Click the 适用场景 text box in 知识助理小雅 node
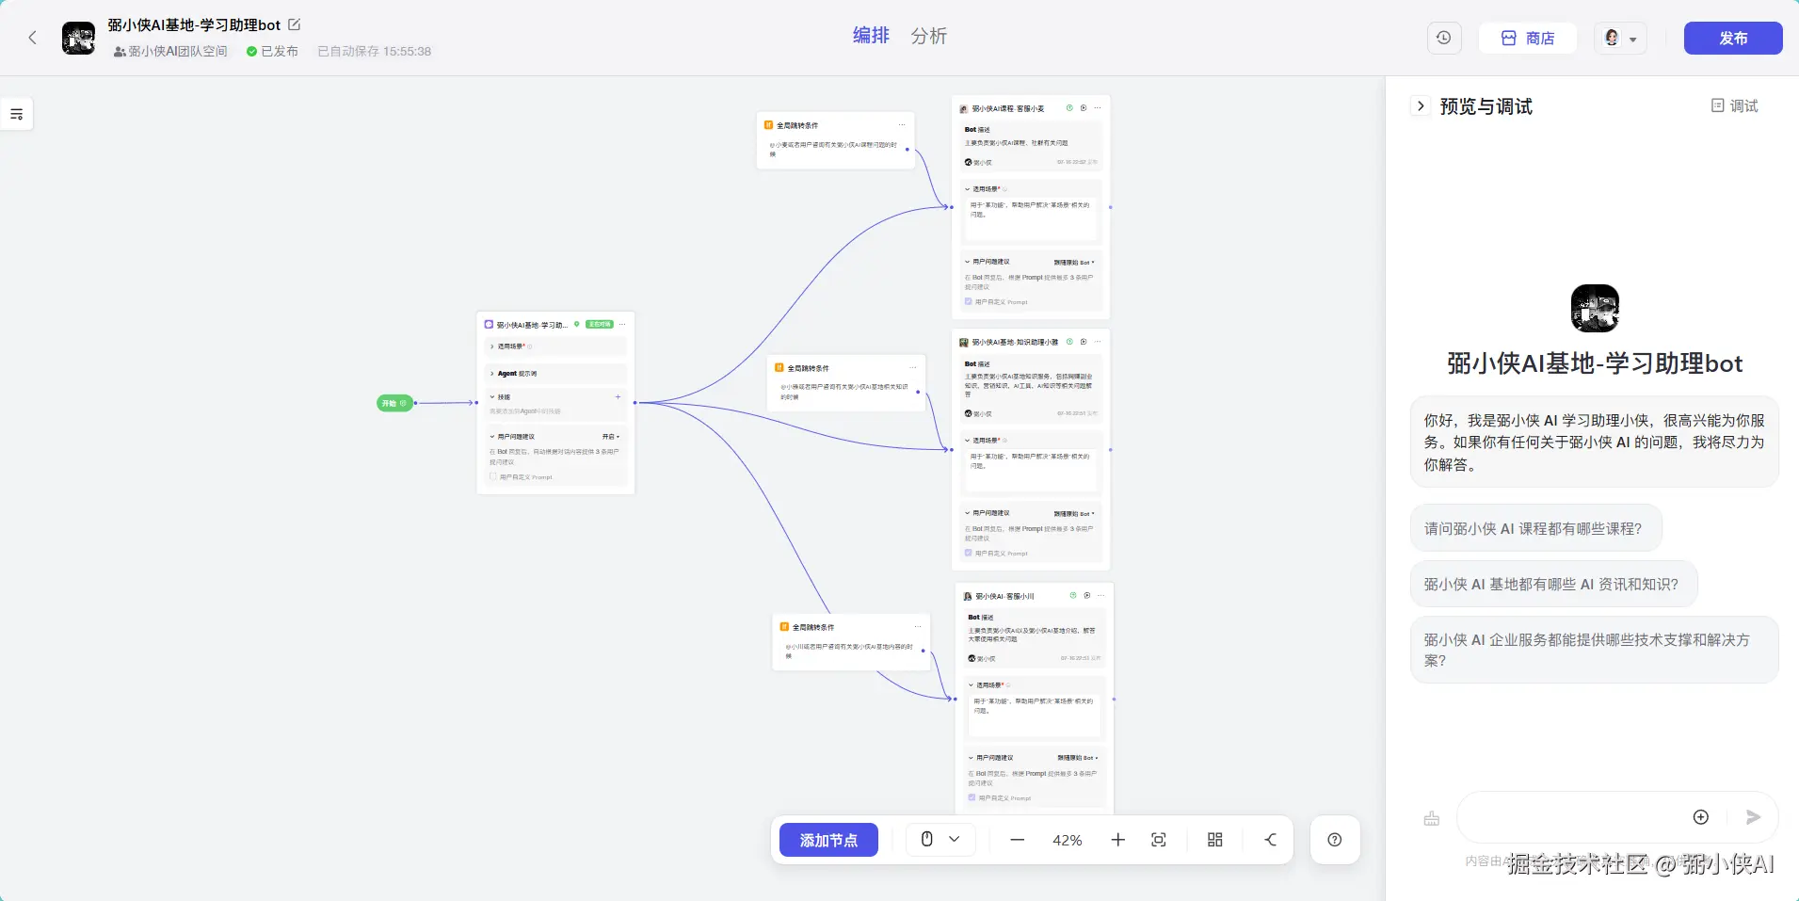The image size is (1799, 901). (x=1032, y=470)
